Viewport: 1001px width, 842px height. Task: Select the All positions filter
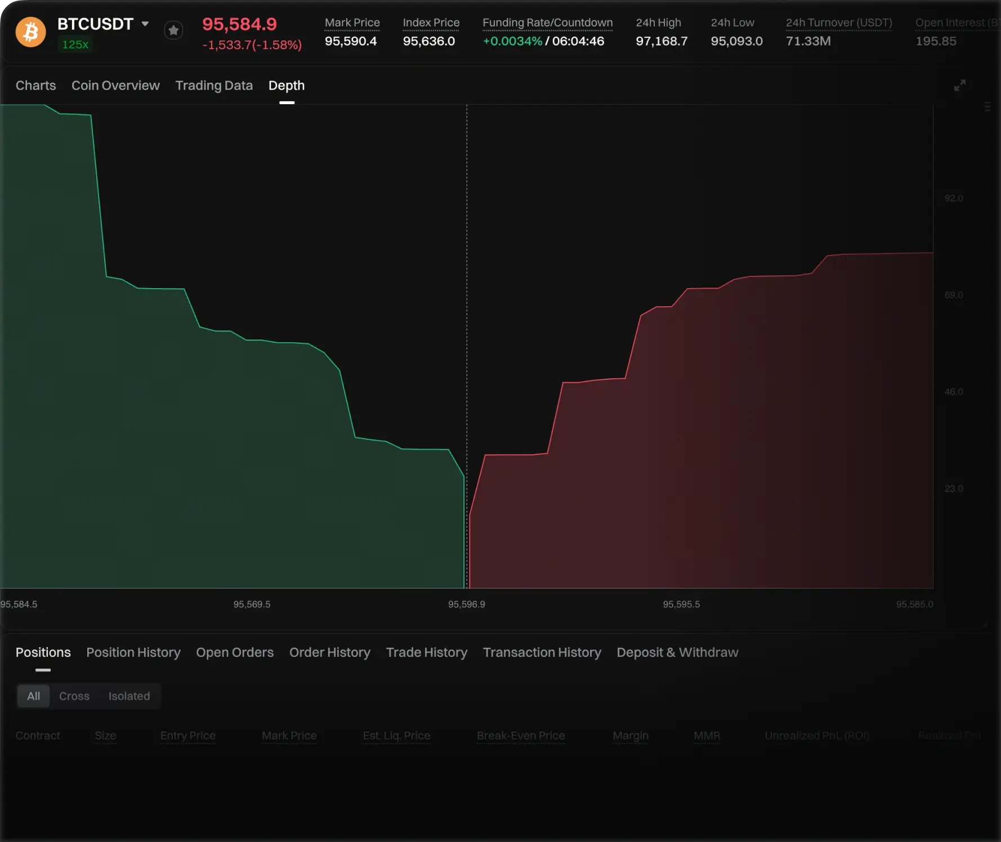click(33, 696)
